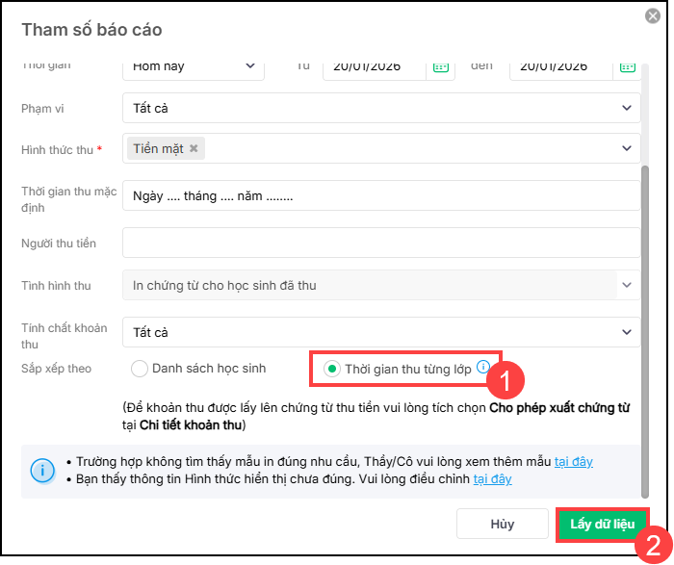Click the Người thu tiền input field
The image size is (674, 565).
(380, 243)
